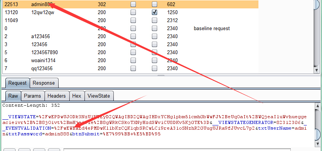This screenshot has width=322, height=151.
Task: Click the 302 status cell
Action: coord(102,4)
